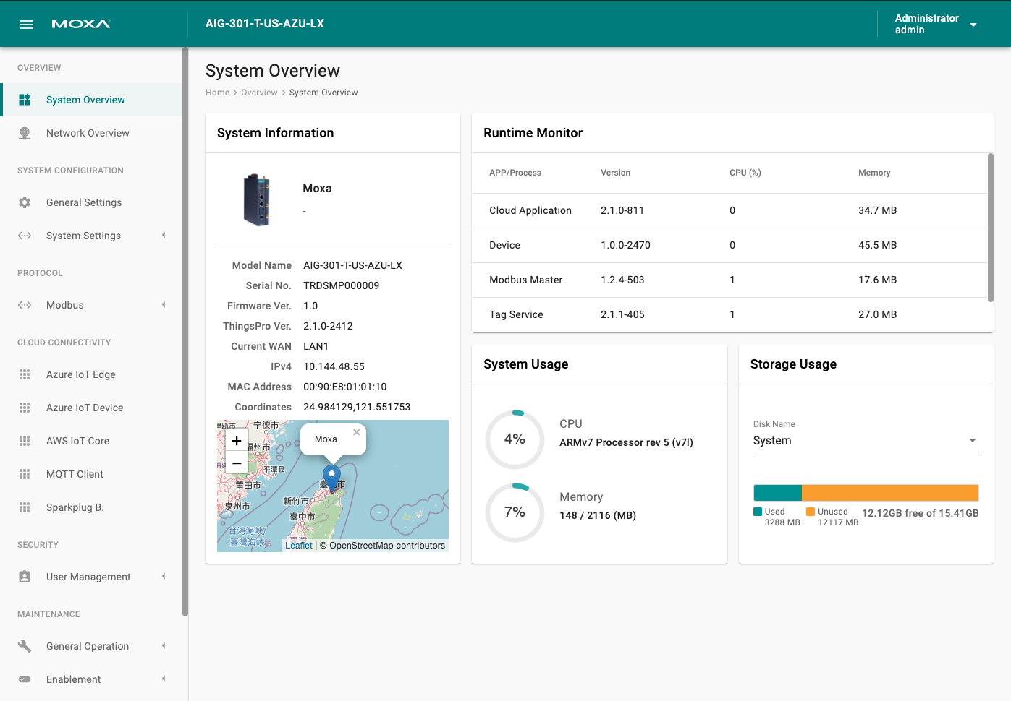Click the Sparkplug B. grid icon
This screenshot has height=701, width=1011.
(25, 507)
